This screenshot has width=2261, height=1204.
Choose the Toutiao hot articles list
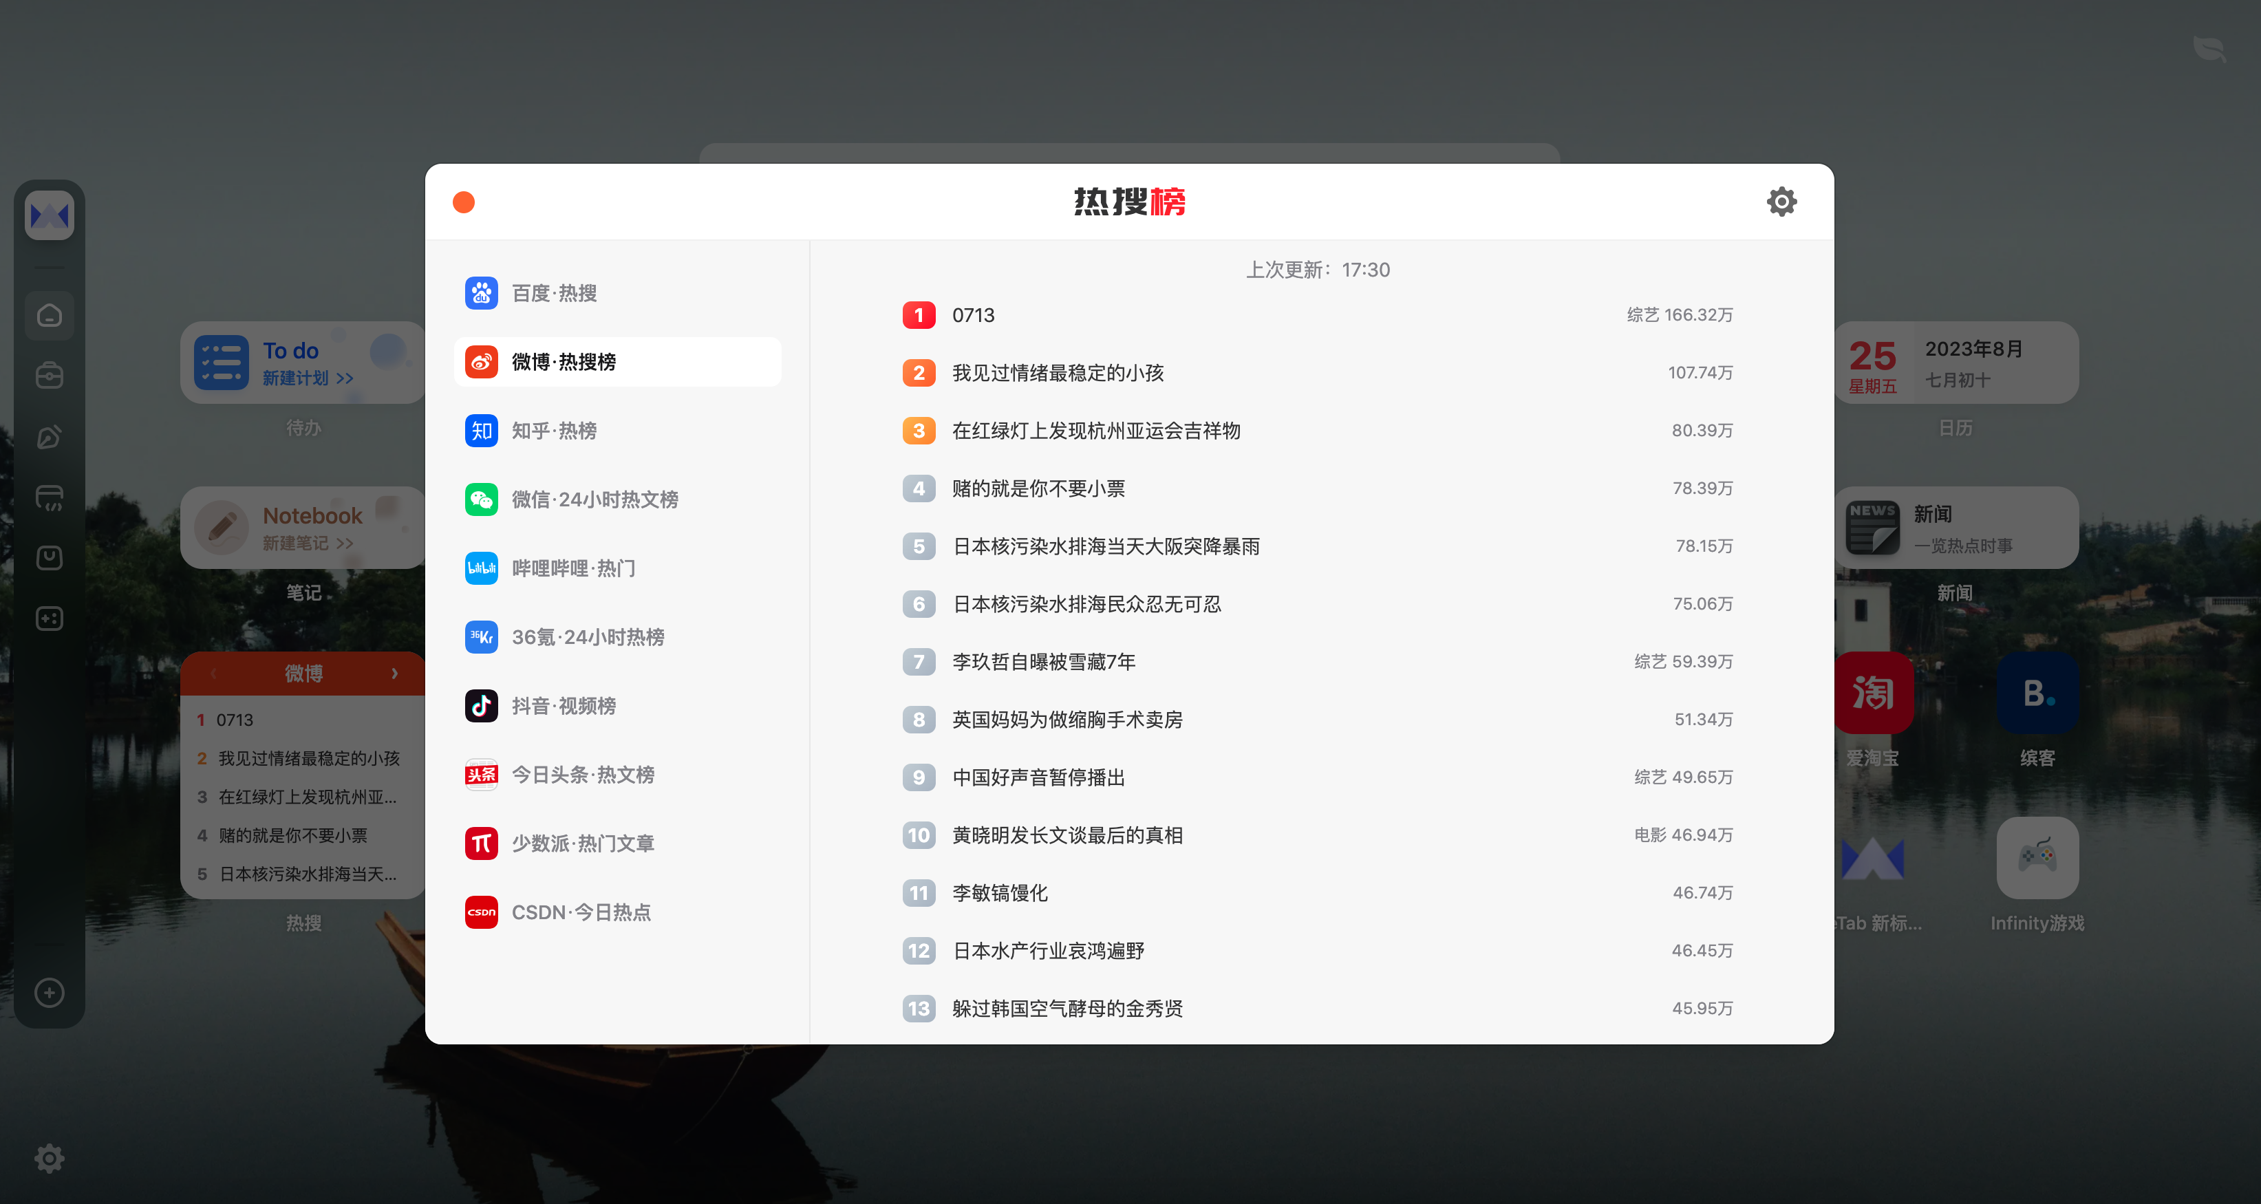coord(583,775)
